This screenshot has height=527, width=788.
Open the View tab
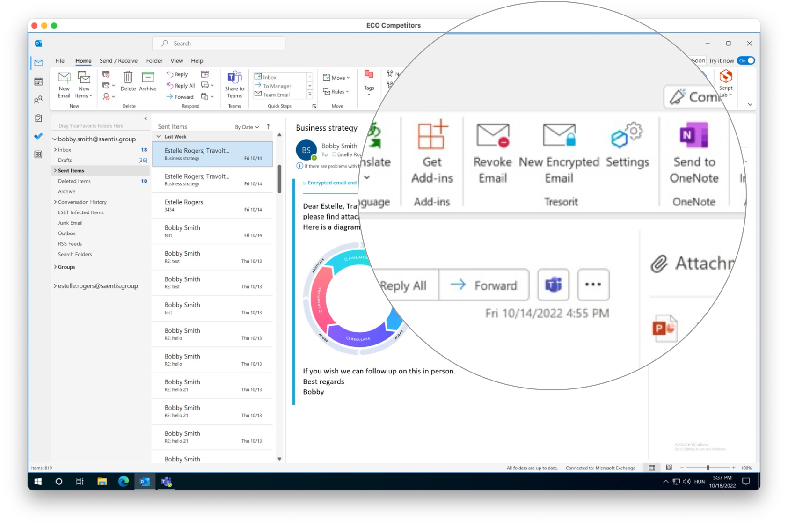(x=177, y=61)
